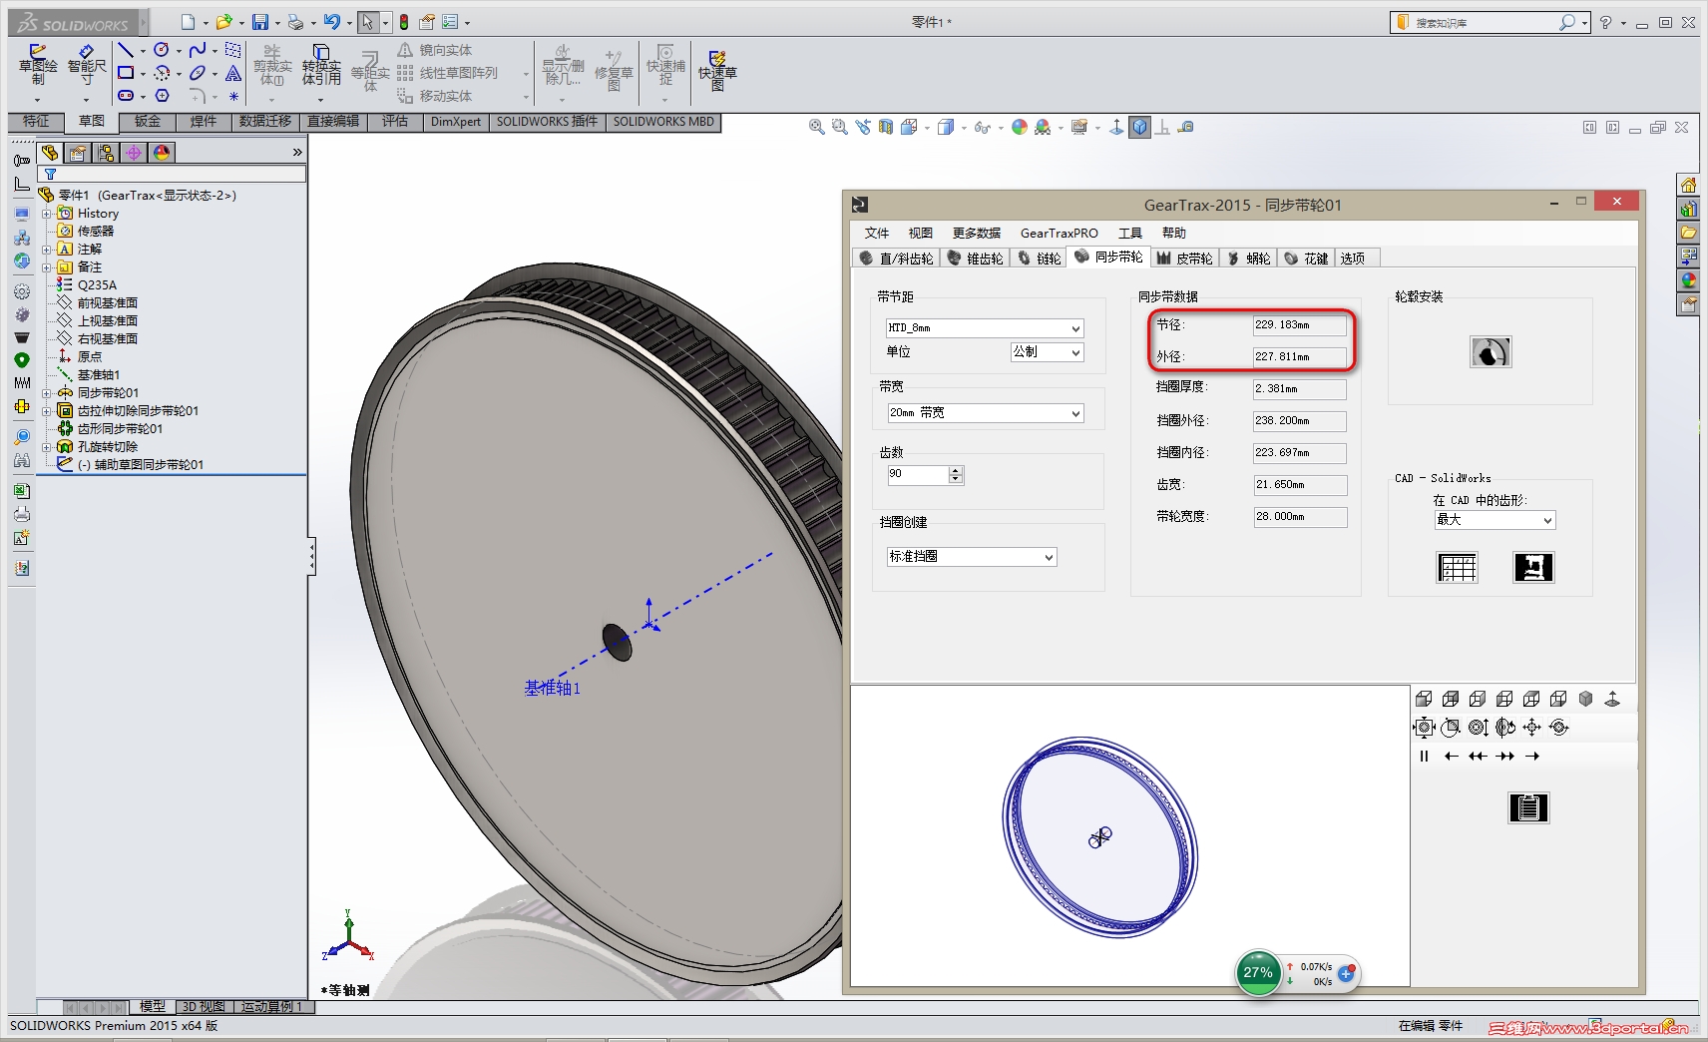1708x1042 pixels.
Task: Open the GearTraxPRO menu
Action: pos(1060,234)
